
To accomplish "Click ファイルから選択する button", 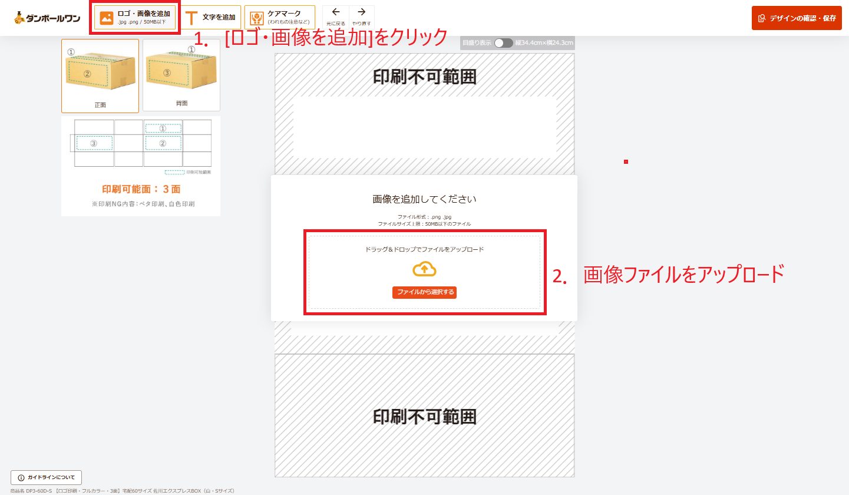I will point(424,292).
